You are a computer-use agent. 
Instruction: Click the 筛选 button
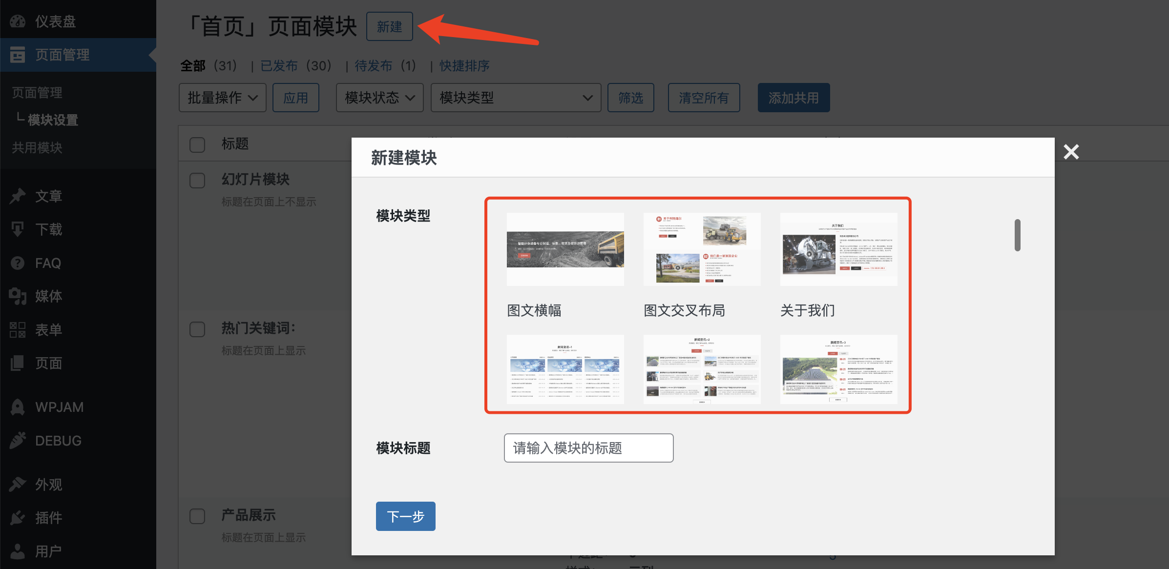click(x=631, y=98)
